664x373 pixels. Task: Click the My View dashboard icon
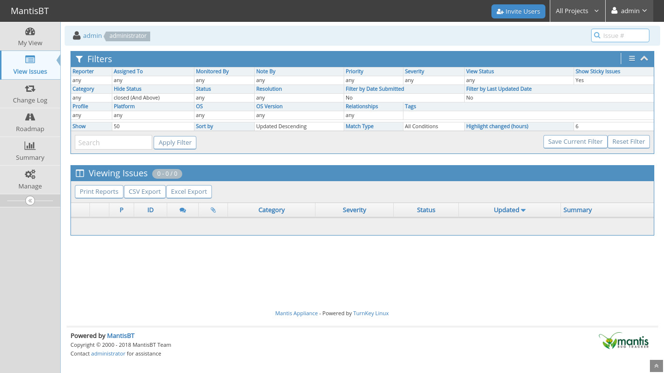coord(30,32)
